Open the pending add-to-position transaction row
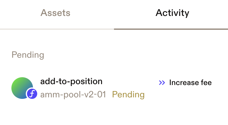The height and width of the screenshot is (125, 228). 114,88
